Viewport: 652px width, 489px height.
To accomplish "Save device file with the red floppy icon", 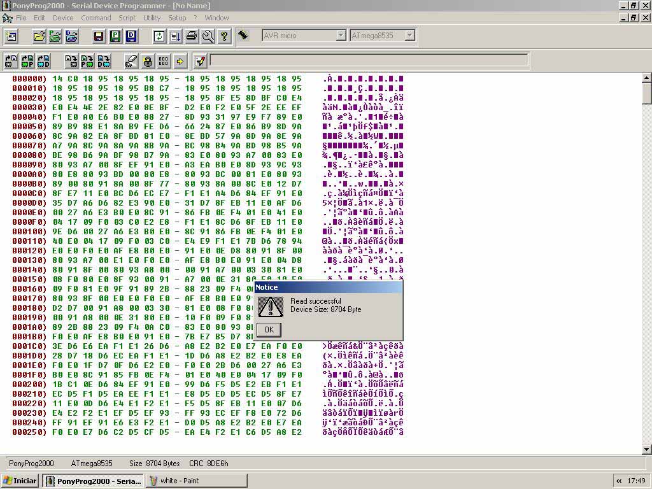I will pos(99,36).
